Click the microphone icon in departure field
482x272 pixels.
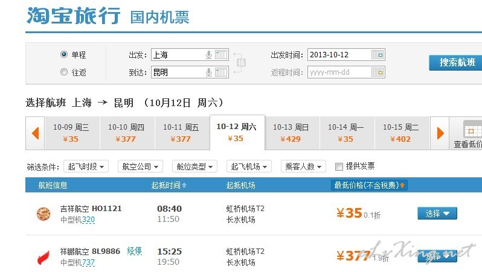click(209, 55)
